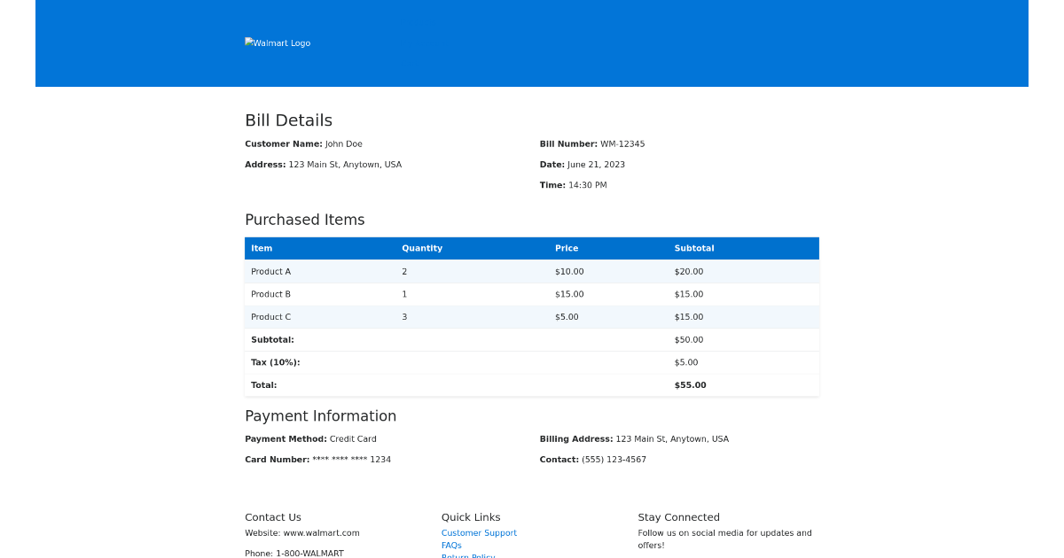Click the Stay Connected section text
This screenshot has width=1064, height=558.
679,517
